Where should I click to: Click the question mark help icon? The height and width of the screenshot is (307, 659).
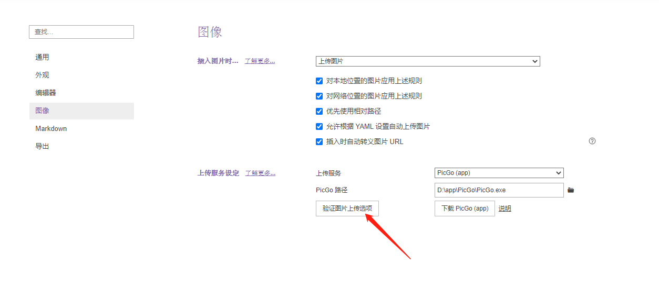tap(592, 141)
